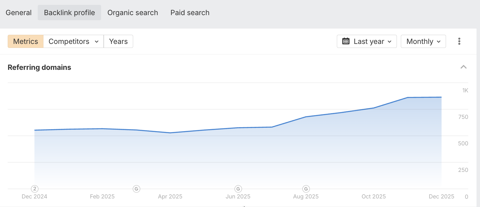Switch to the Years comparison view
This screenshot has height=207, width=480.
pos(118,41)
